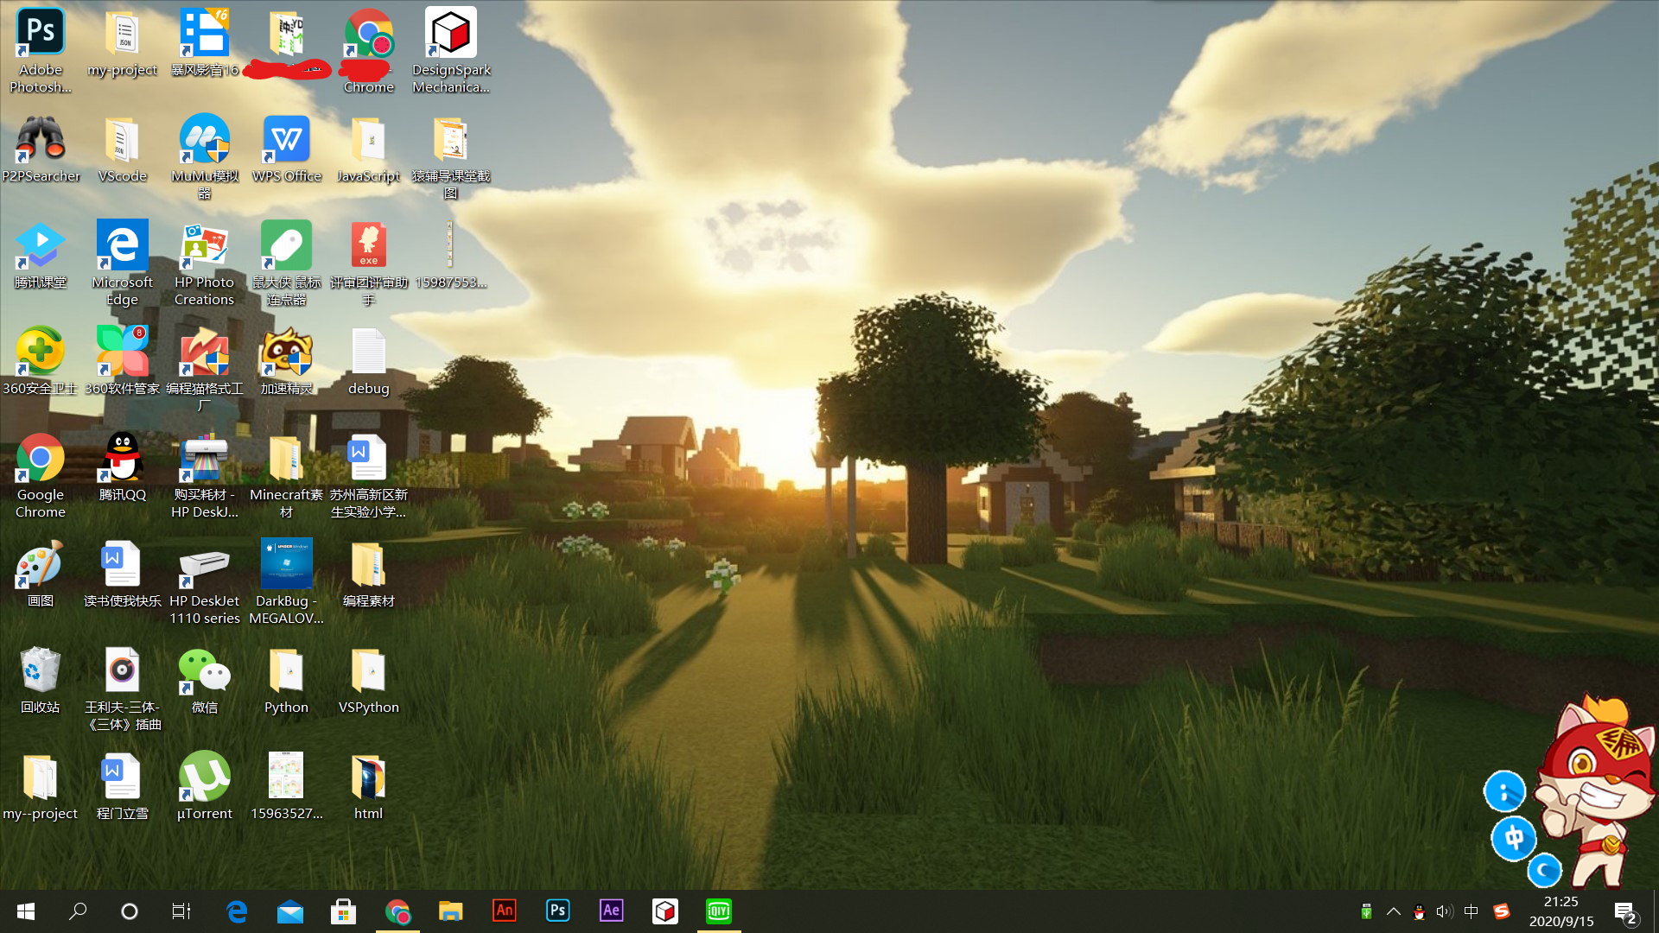The height and width of the screenshot is (933, 1659).
Task: Open the clock showing 21:25
Action: [1561, 911]
